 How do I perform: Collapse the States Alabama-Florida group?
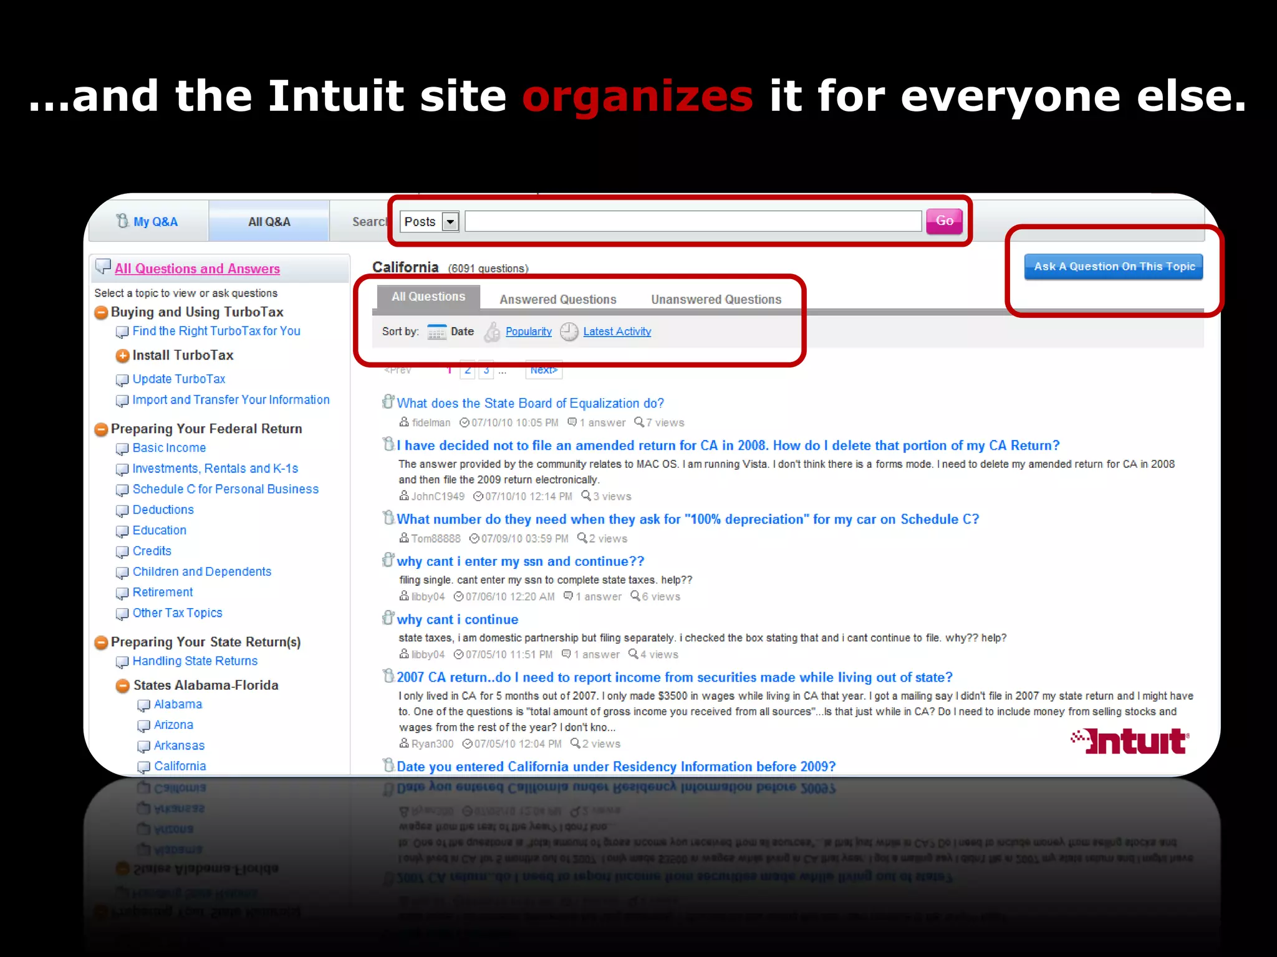(x=123, y=686)
